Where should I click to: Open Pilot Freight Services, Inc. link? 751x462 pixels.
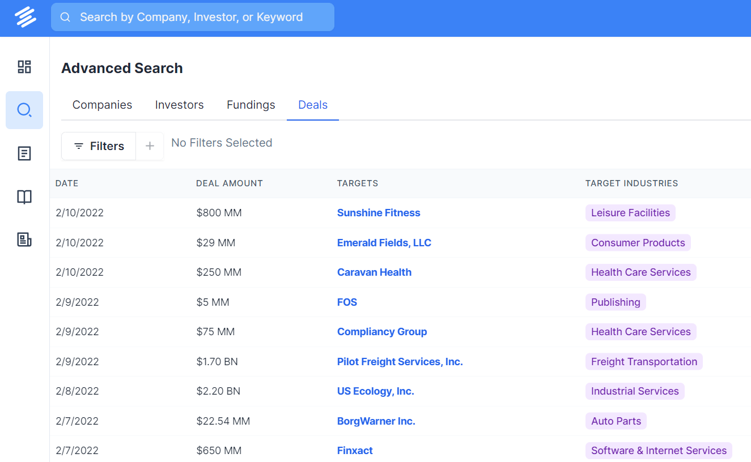(x=400, y=362)
